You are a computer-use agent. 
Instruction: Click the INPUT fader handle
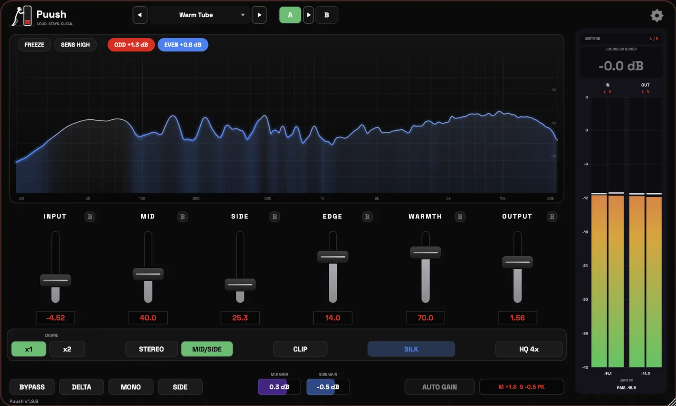[x=55, y=280]
